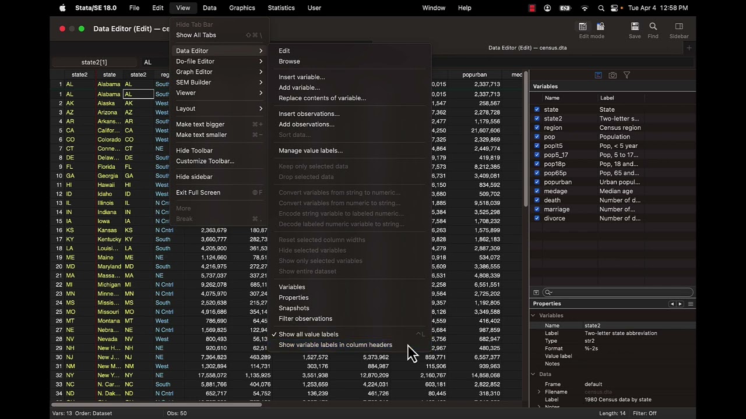Open the Statistics menu
Viewport: 746px width, 419px height.
click(281, 8)
